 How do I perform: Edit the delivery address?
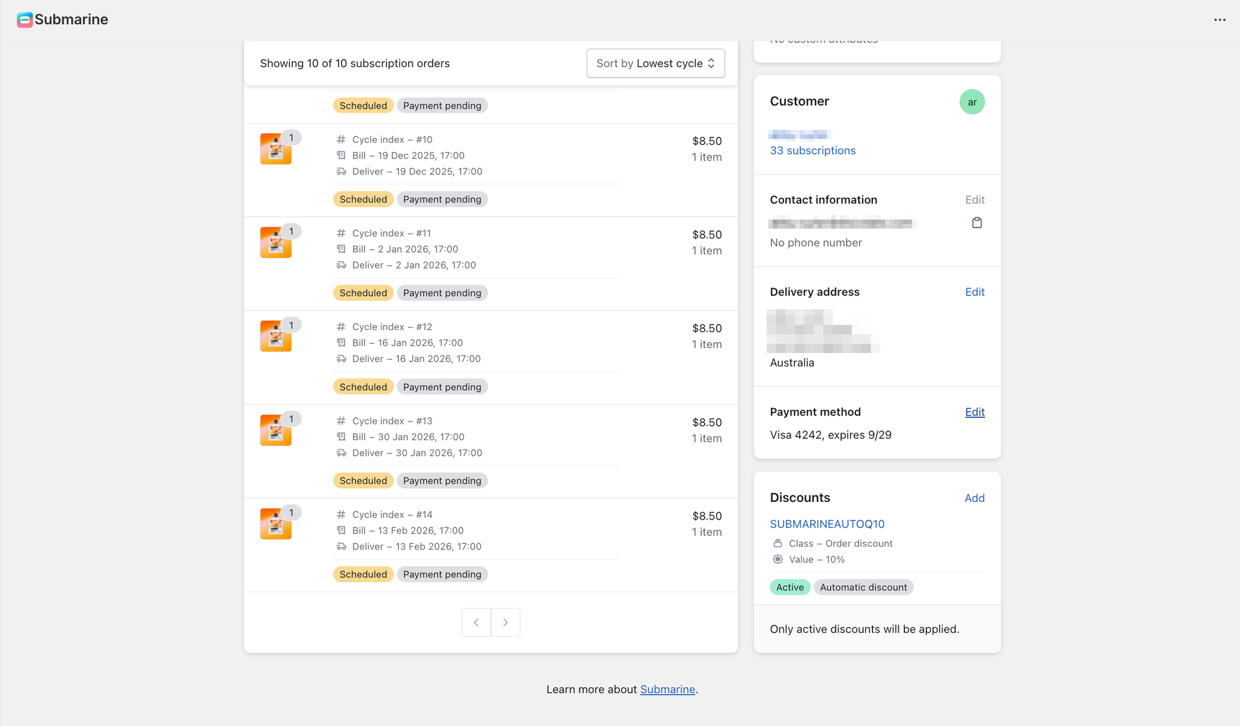pos(974,292)
